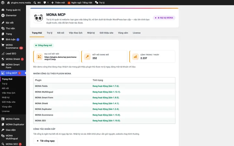The height and width of the screenshot is (146, 234).
Task: Open the Nhật ký tab
Action: click(91, 33)
